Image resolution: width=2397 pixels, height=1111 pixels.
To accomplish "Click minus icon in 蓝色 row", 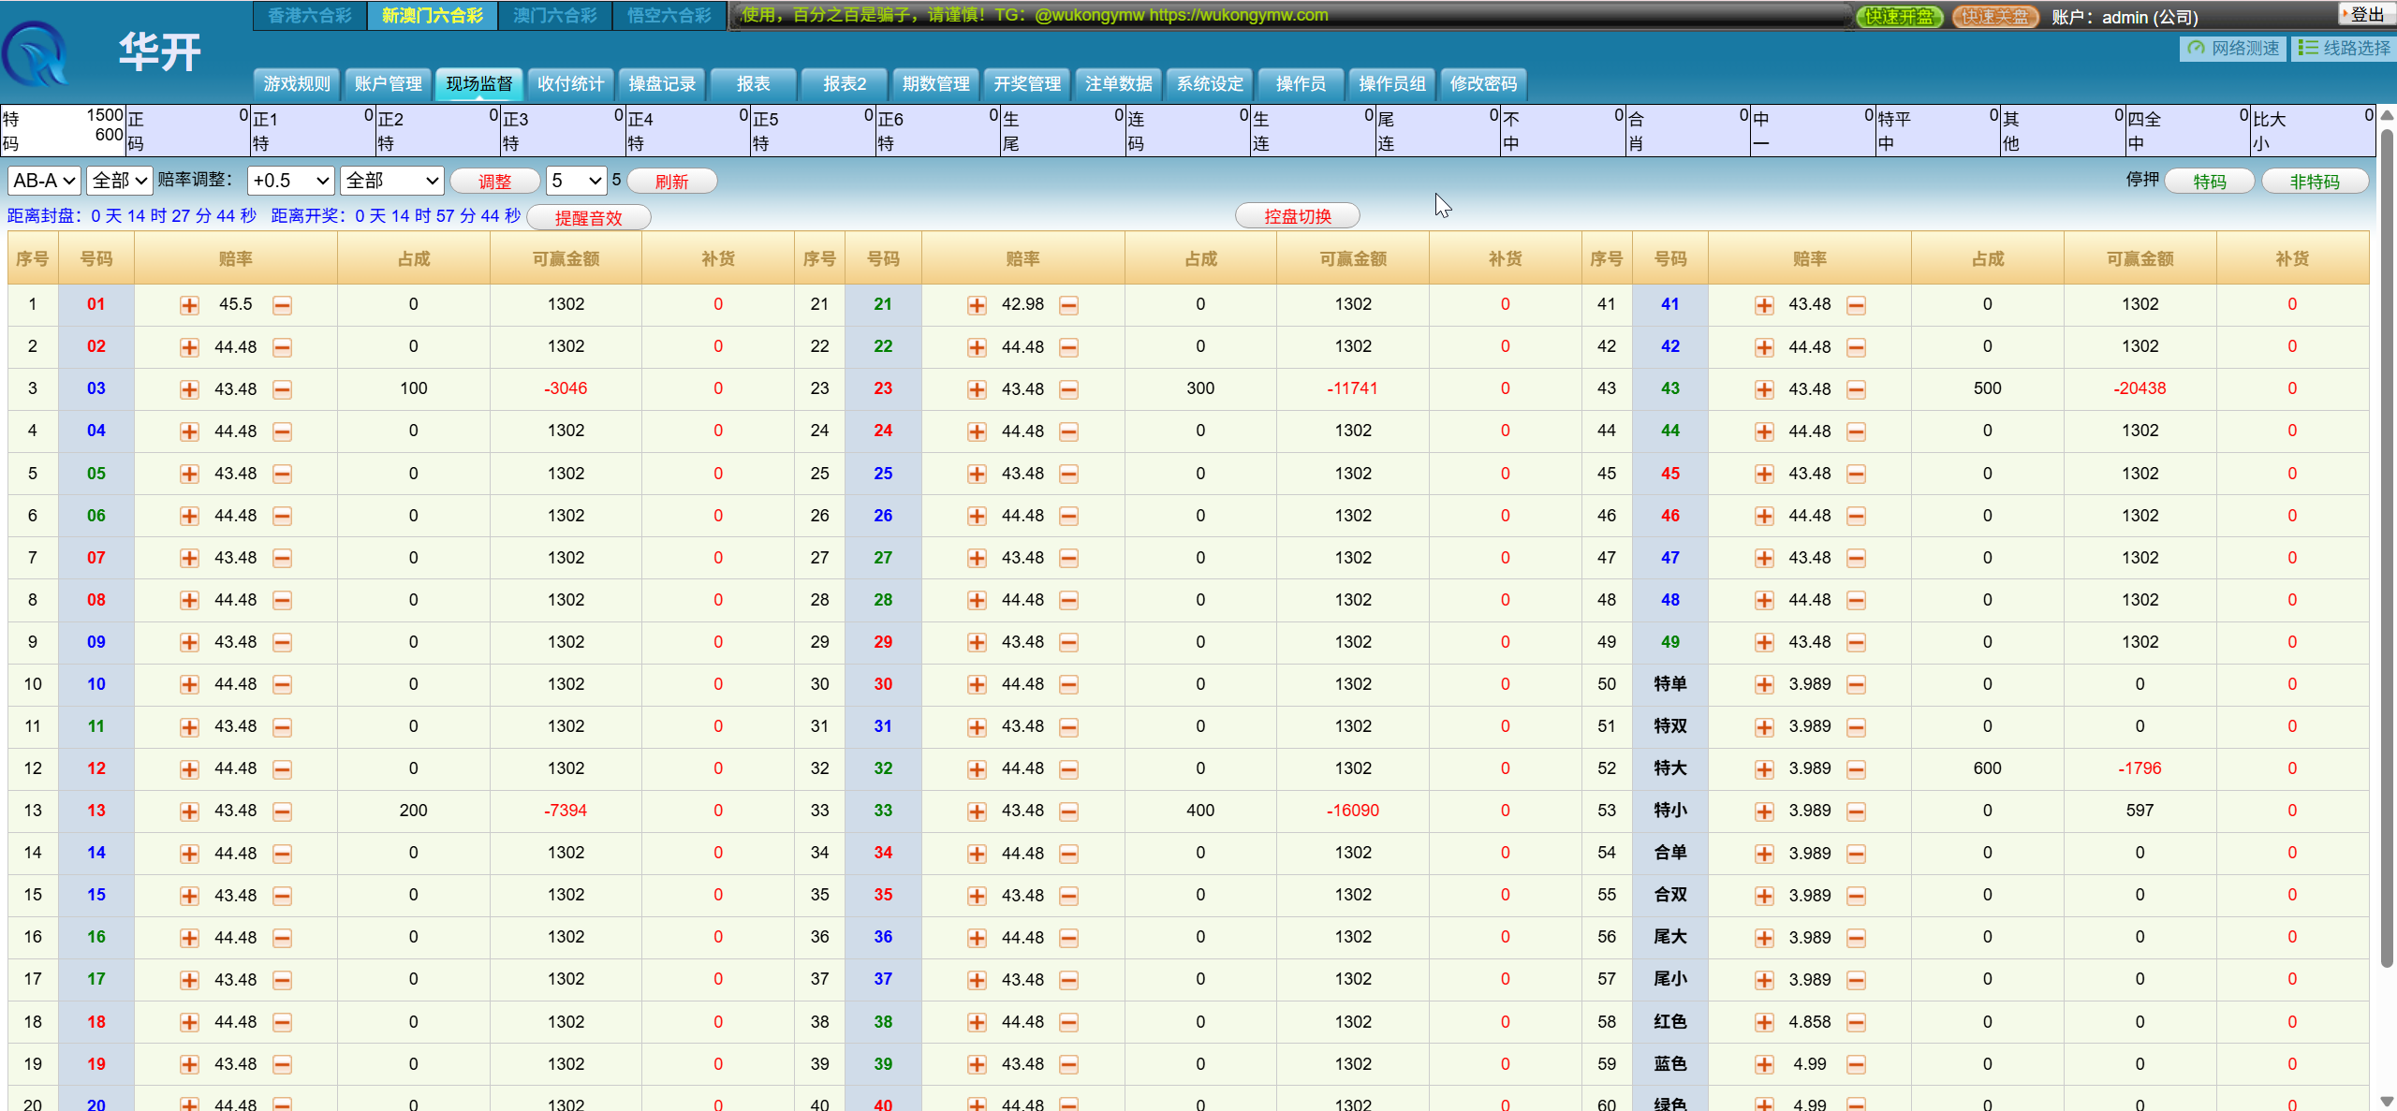I will coord(1856,1064).
